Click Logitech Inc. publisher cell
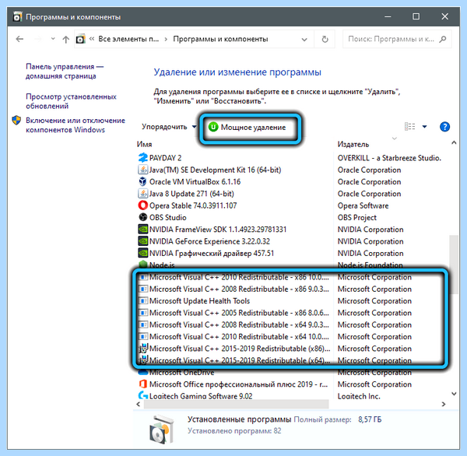Viewport: 467px width, 456px height. pyautogui.click(x=359, y=396)
